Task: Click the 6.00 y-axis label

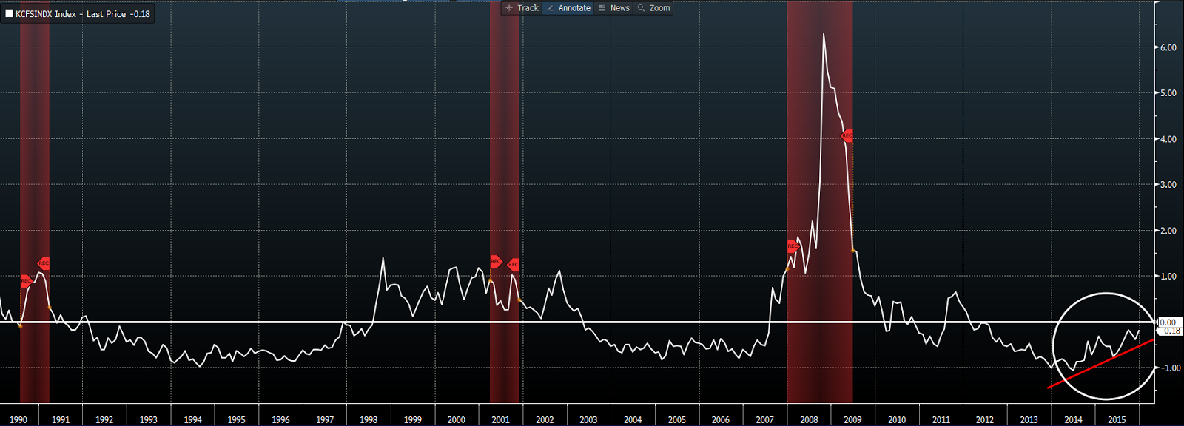Action: click(1168, 47)
